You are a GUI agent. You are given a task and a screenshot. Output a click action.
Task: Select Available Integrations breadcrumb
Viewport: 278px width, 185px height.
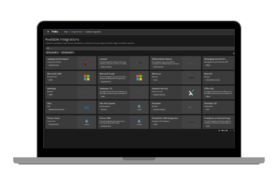coord(93,32)
